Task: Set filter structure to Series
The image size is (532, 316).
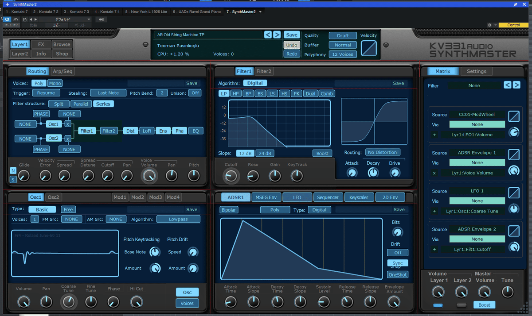Action: pos(103,104)
